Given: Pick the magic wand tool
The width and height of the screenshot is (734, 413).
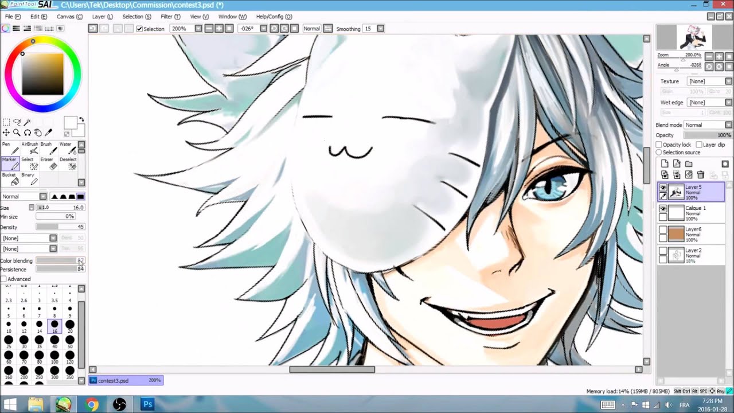Looking at the screenshot, I should point(27,122).
